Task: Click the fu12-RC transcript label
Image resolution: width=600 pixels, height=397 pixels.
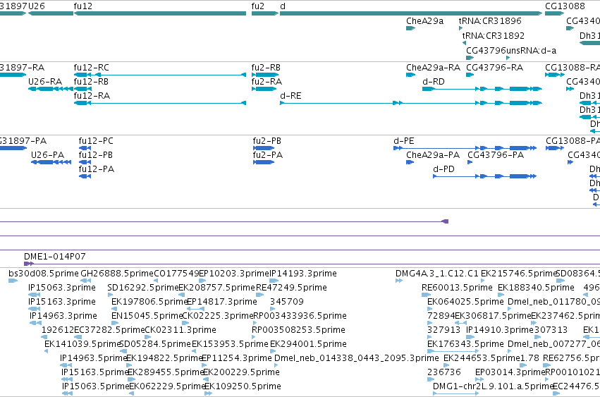Action: (x=92, y=68)
